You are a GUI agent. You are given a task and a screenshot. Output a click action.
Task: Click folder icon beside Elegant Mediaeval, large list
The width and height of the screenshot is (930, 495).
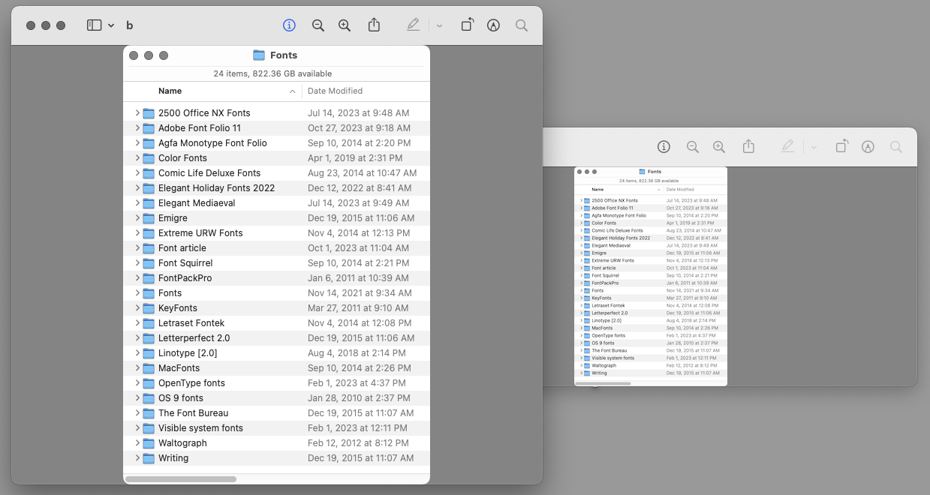149,202
